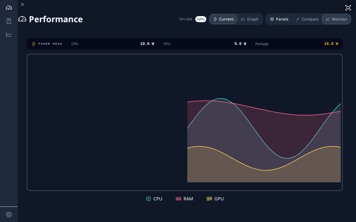The width and height of the screenshot is (356, 222).
Task: Click the Performance page title
Action: (56, 19)
